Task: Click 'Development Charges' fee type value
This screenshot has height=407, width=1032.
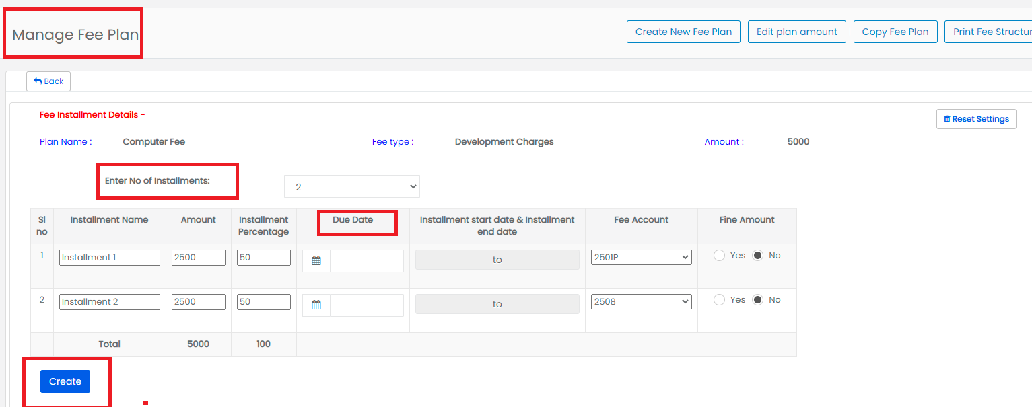Action: [504, 142]
